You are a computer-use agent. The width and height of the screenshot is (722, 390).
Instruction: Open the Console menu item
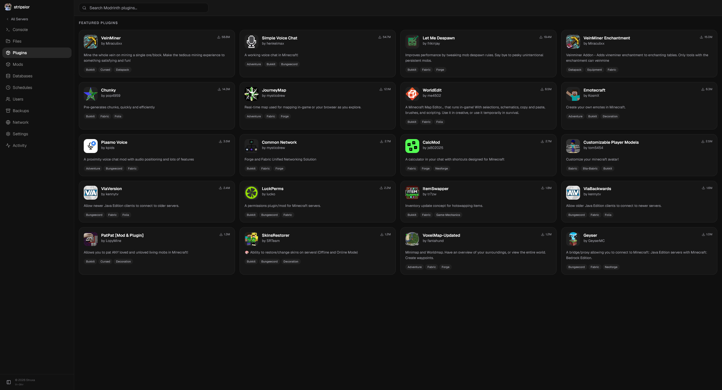[x=37, y=30]
